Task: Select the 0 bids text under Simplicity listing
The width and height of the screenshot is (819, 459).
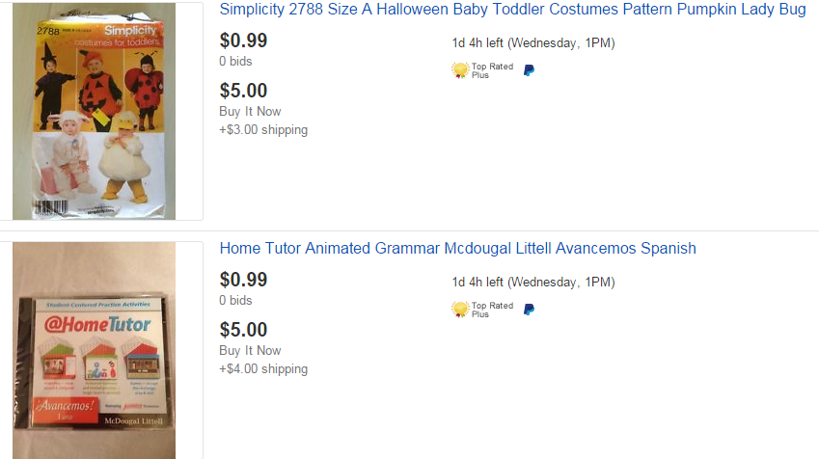Action: click(x=235, y=61)
